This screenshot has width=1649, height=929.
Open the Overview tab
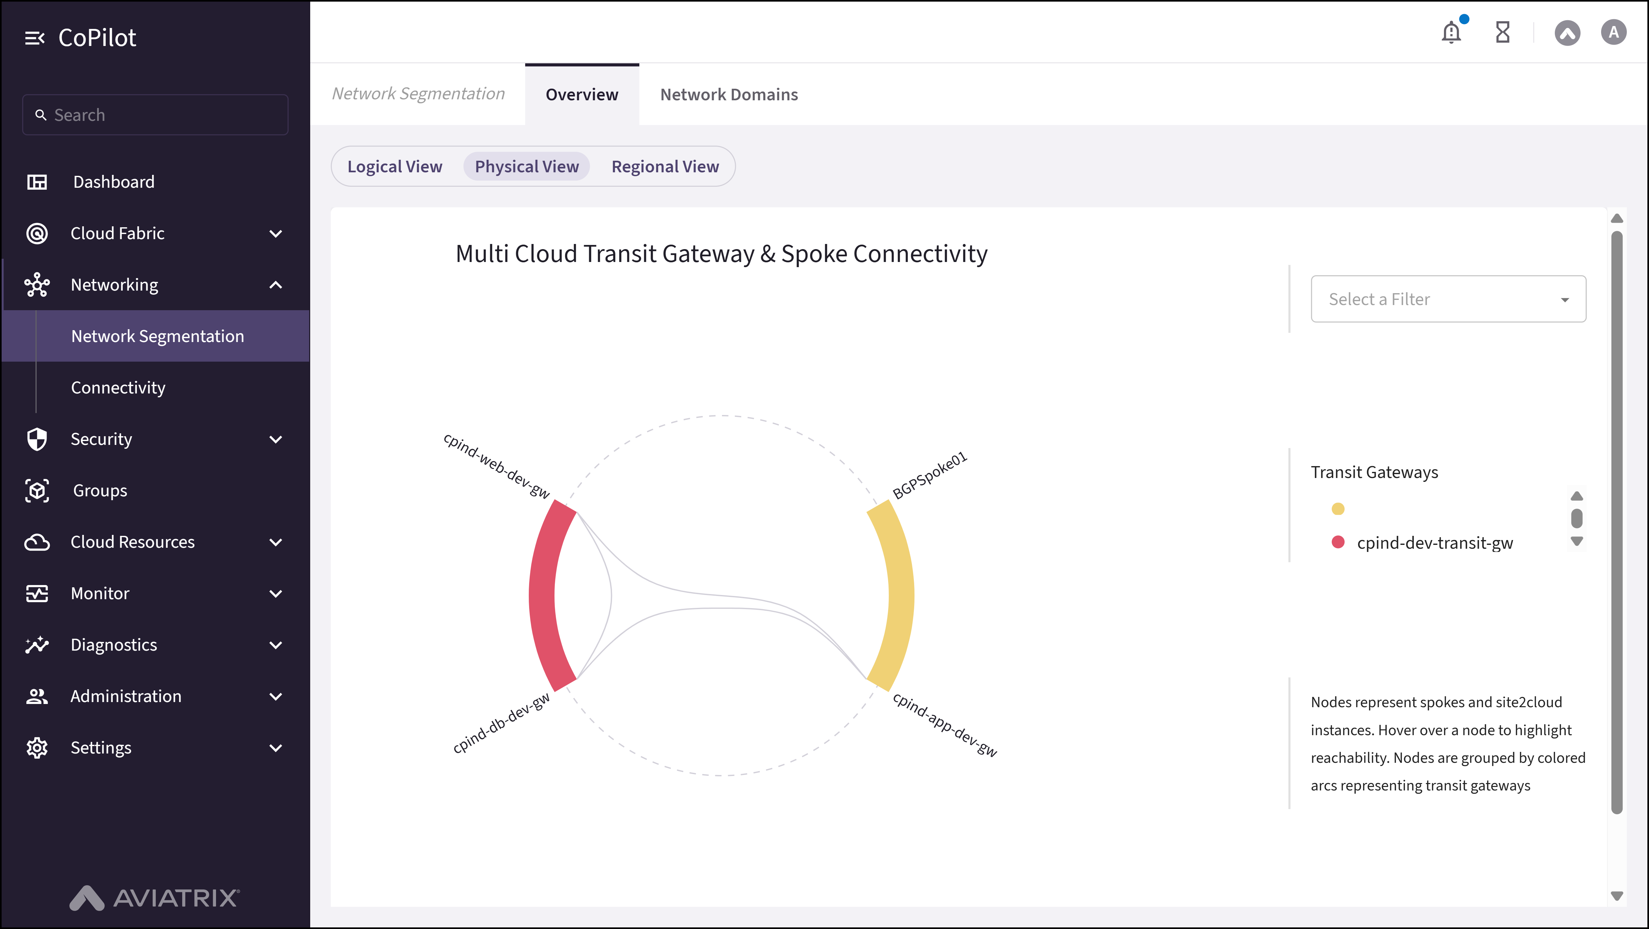click(x=581, y=94)
